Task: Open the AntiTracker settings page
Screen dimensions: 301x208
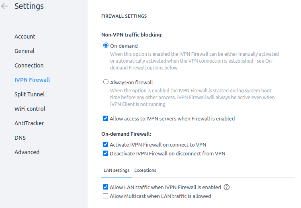Action: click(29, 123)
